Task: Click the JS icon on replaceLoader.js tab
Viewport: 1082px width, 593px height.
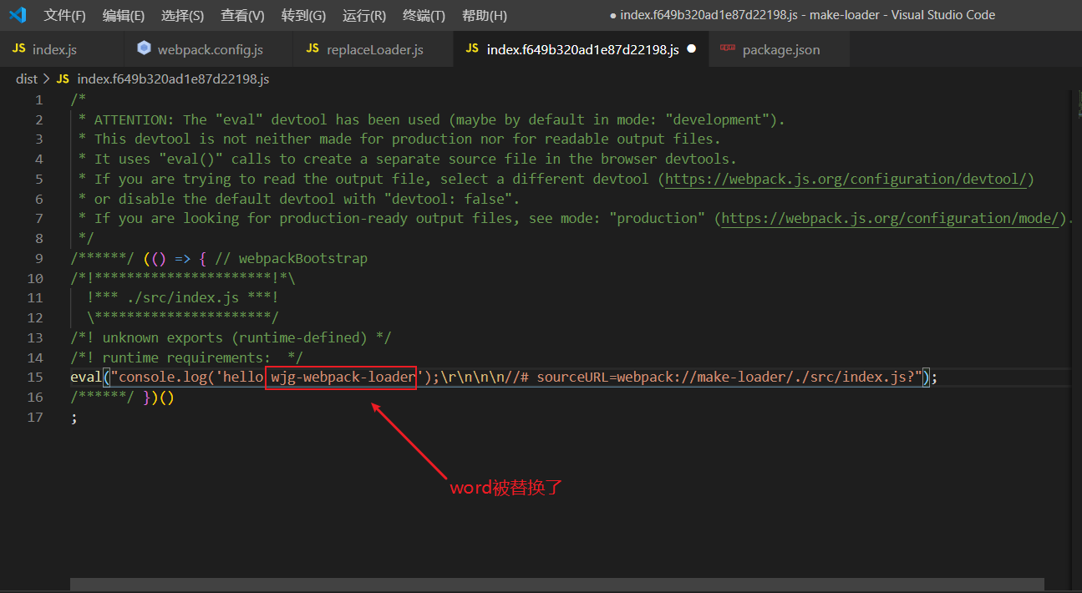Action: tap(312, 49)
